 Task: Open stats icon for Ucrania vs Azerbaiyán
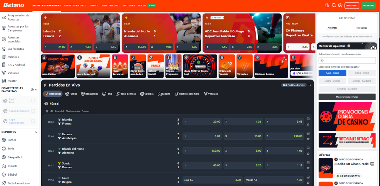308,133
